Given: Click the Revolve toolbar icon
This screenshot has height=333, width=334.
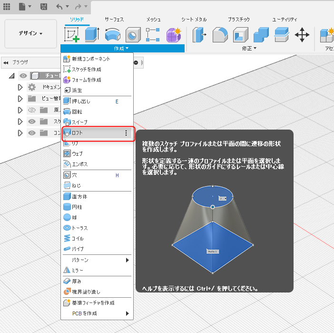Looking at the screenshot, I should [112, 35].
